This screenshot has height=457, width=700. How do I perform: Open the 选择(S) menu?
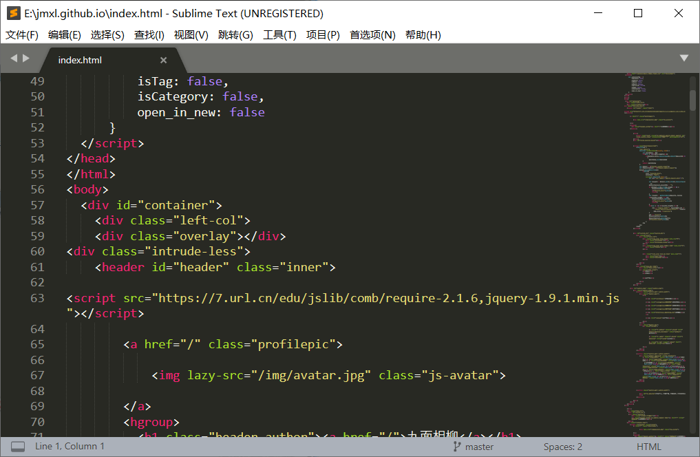(x=107, y=35)
